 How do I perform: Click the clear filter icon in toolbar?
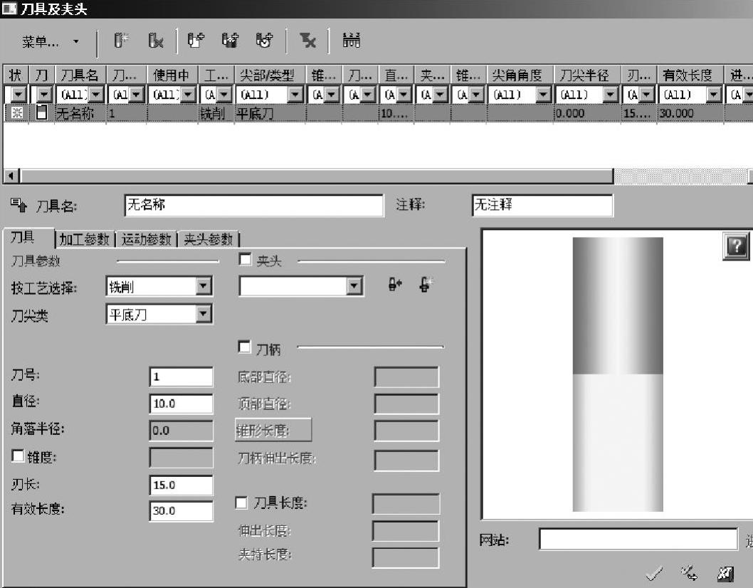click(308, 42)
